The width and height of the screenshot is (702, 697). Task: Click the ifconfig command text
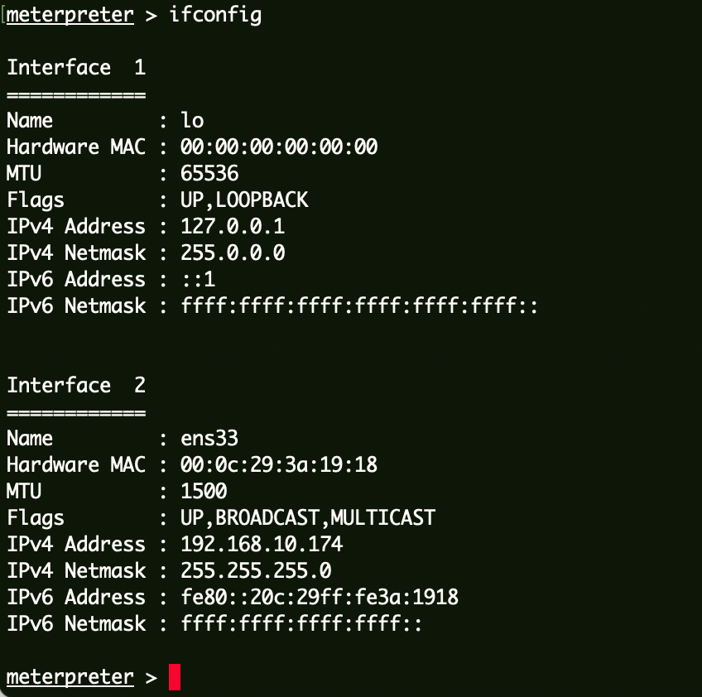[215, 15]
